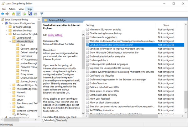This screenshot has height=127, width=188.
Task: Open the Action menu
Action: [x=12, y=9]
